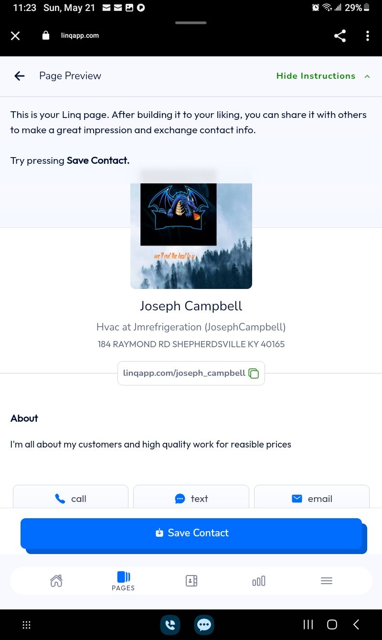The image size is (382, 640).
Task: Tap the browser share icon
Action: click(340, 36)
